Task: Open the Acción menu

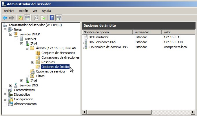Action: [x=23, y=11]
